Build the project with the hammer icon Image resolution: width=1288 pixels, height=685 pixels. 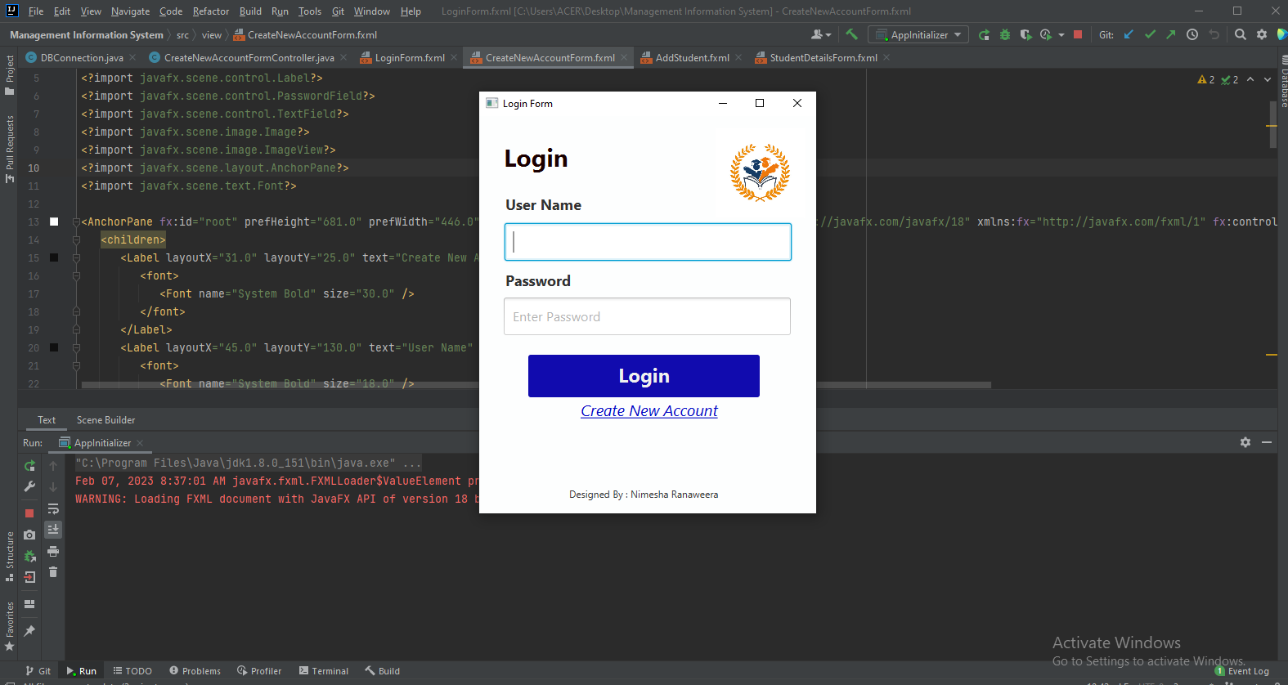tap(851, 34)
